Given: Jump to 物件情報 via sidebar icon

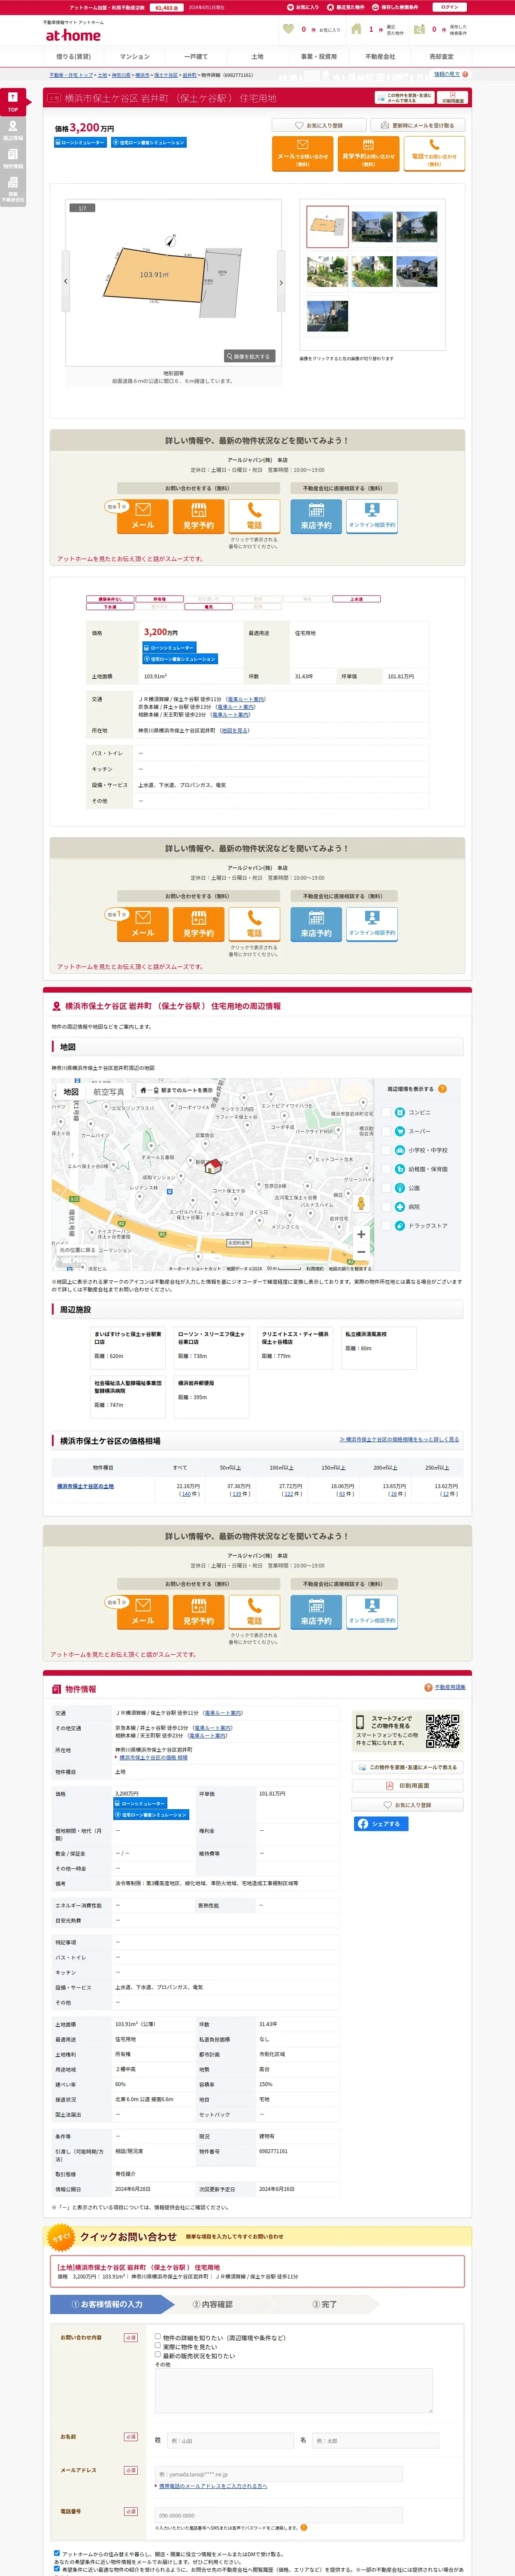Looking at the screenshot, I should coord(13,159).
